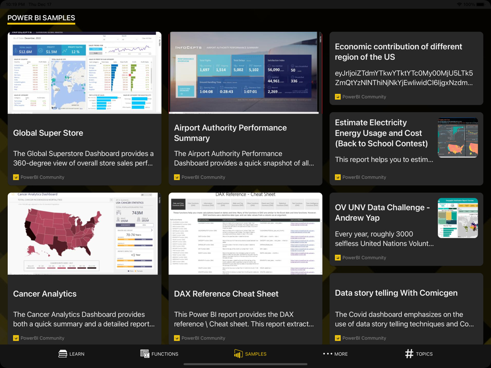This screenshot has height=368, width=491.
Task: Switch to the Functions tab
Action: coord(160,354)
